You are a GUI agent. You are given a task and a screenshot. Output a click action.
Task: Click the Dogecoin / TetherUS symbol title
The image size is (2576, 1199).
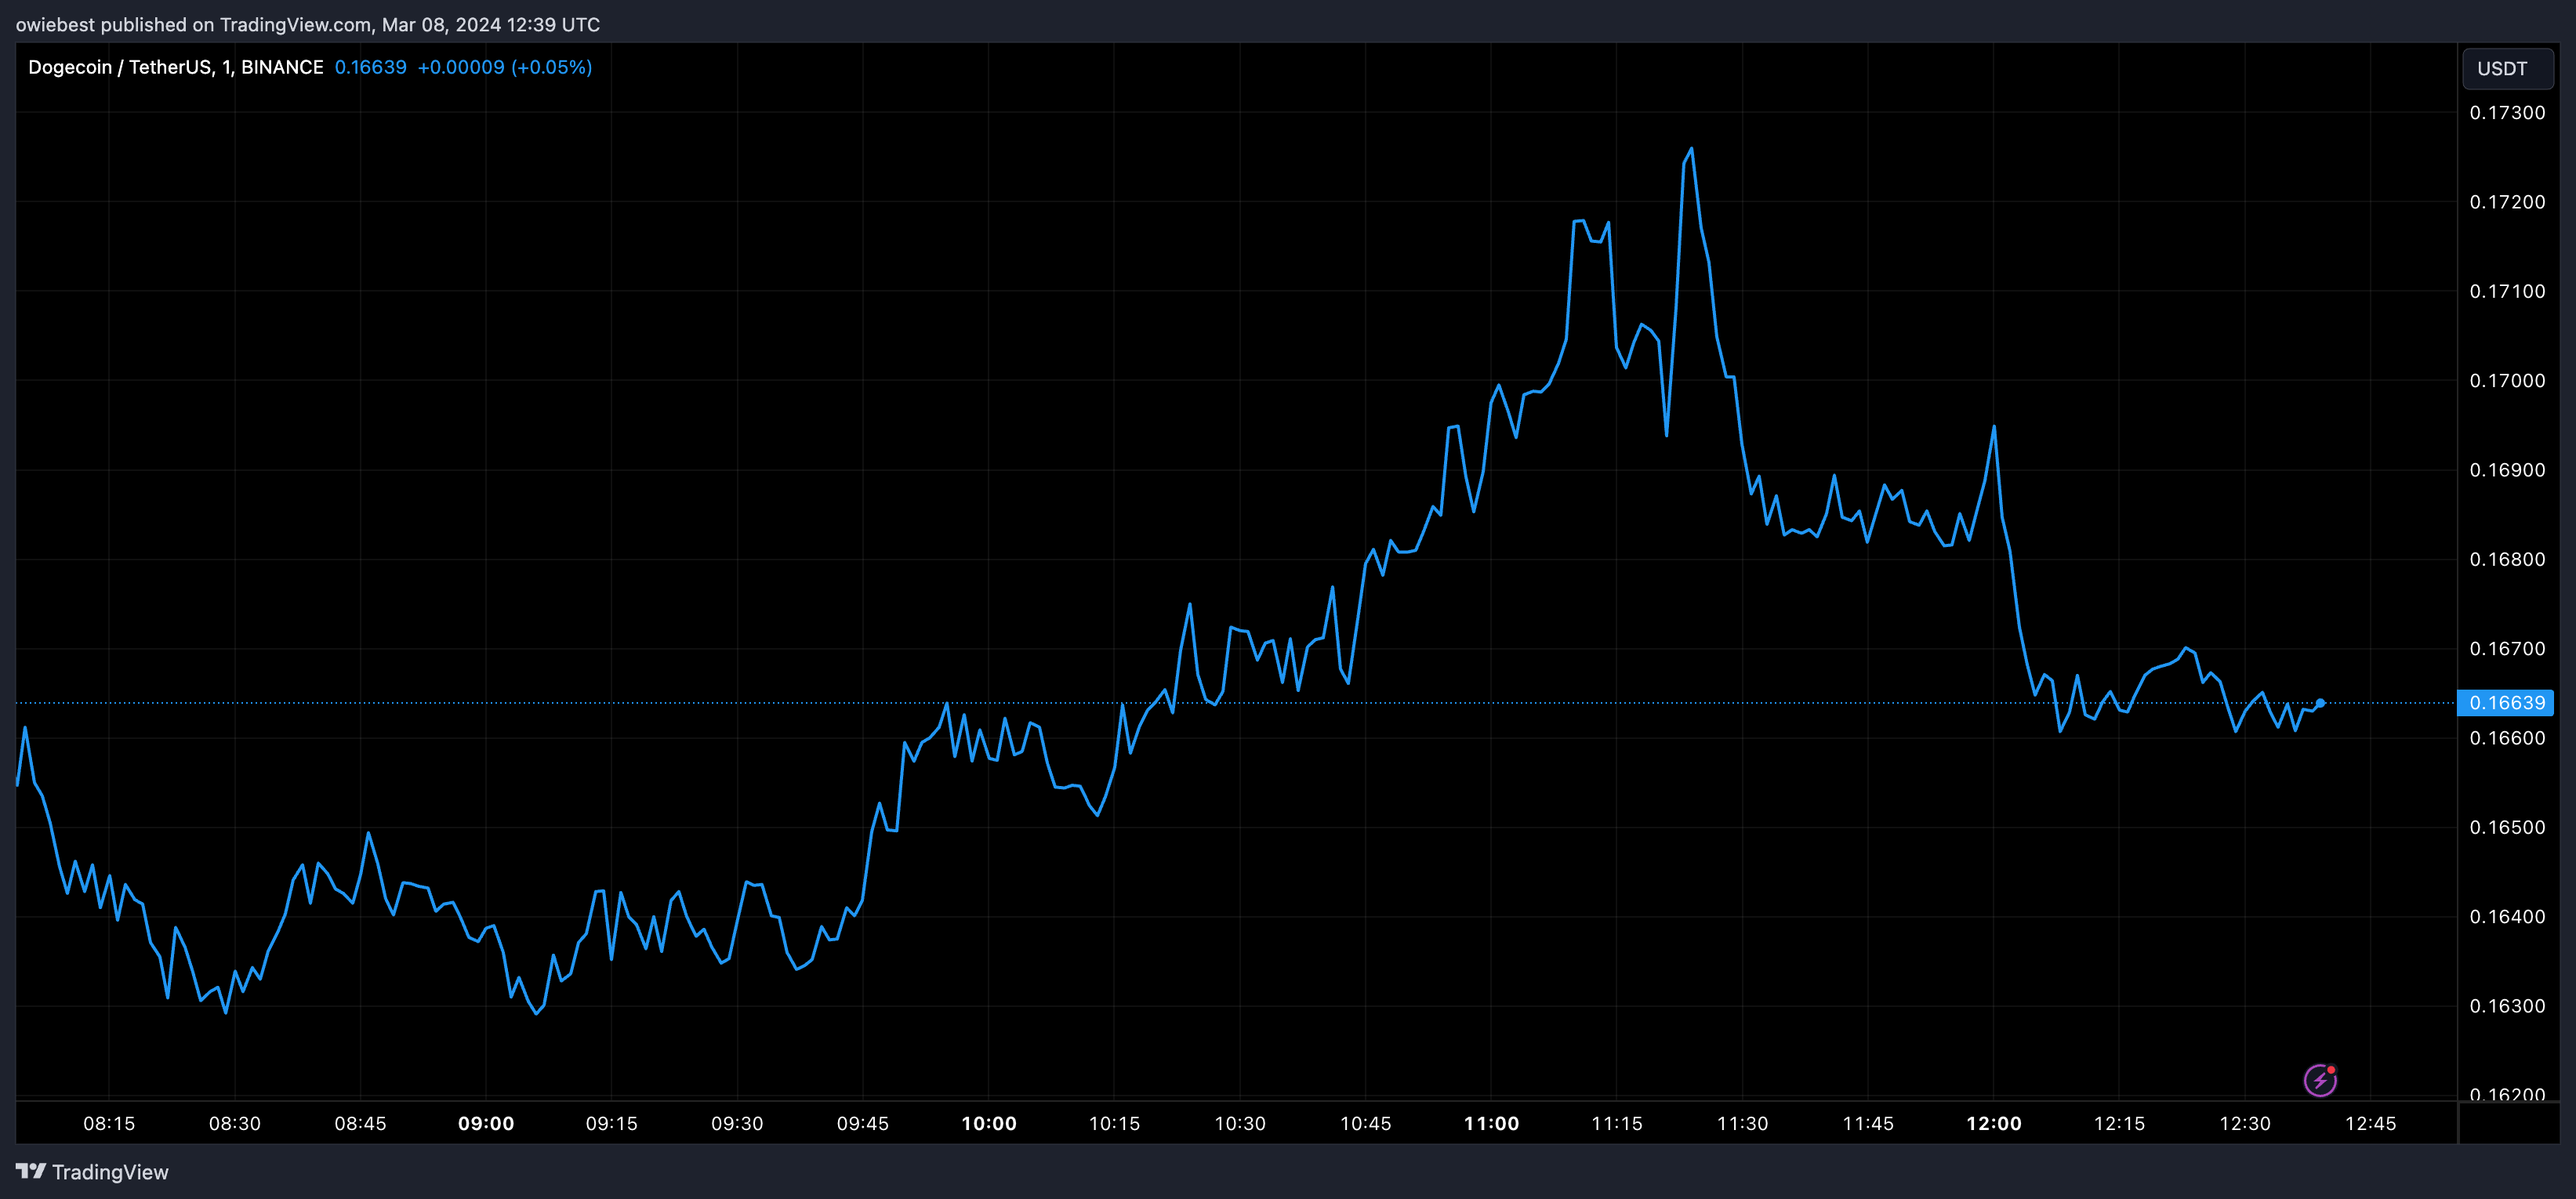pyautogui.click(x=119, y=67)
